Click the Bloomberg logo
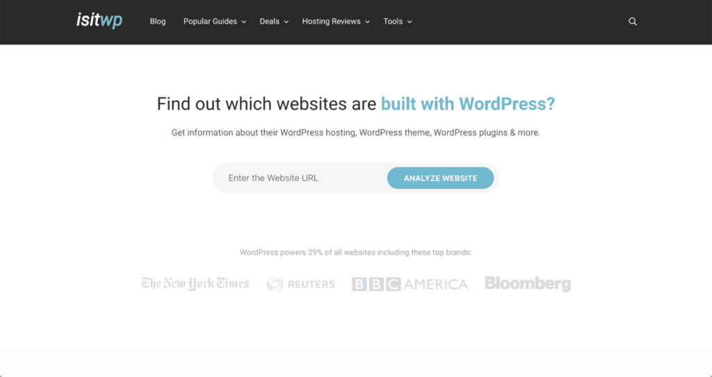The image size is (712, 377). pos(528,283)
